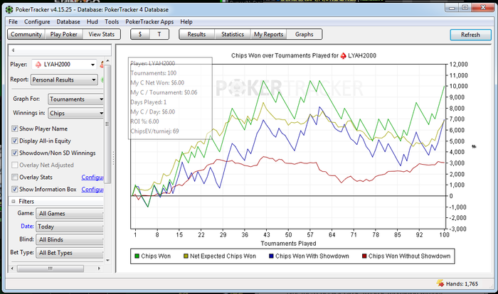Enable the Overlay Stats checkbox
The height and width of the screenshot is (294, 498).
tap(15, 177)
